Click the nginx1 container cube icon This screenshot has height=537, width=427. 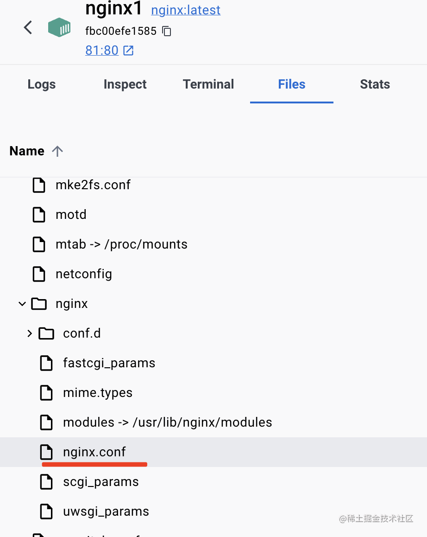point(59,28)
